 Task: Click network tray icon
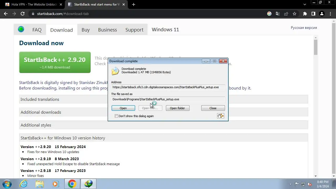[303, 184]
